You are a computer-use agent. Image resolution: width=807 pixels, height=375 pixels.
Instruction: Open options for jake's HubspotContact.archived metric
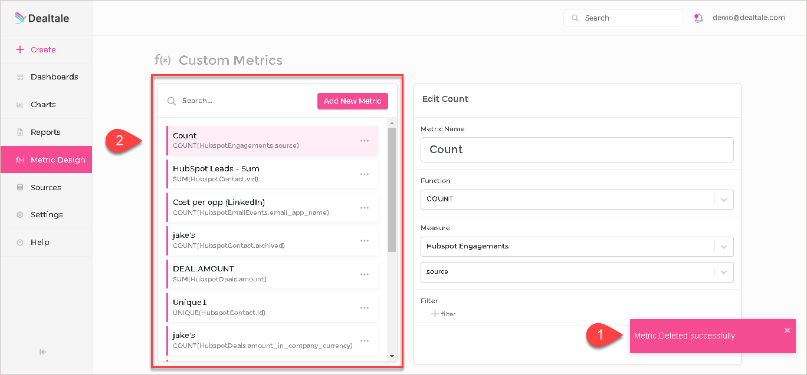(x=365, y=241)
